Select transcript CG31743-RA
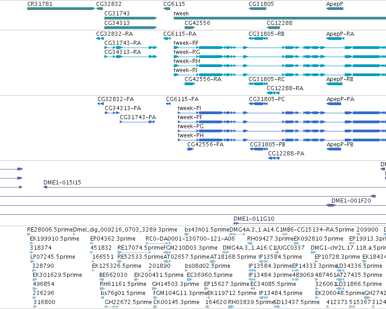 [131, 48]
